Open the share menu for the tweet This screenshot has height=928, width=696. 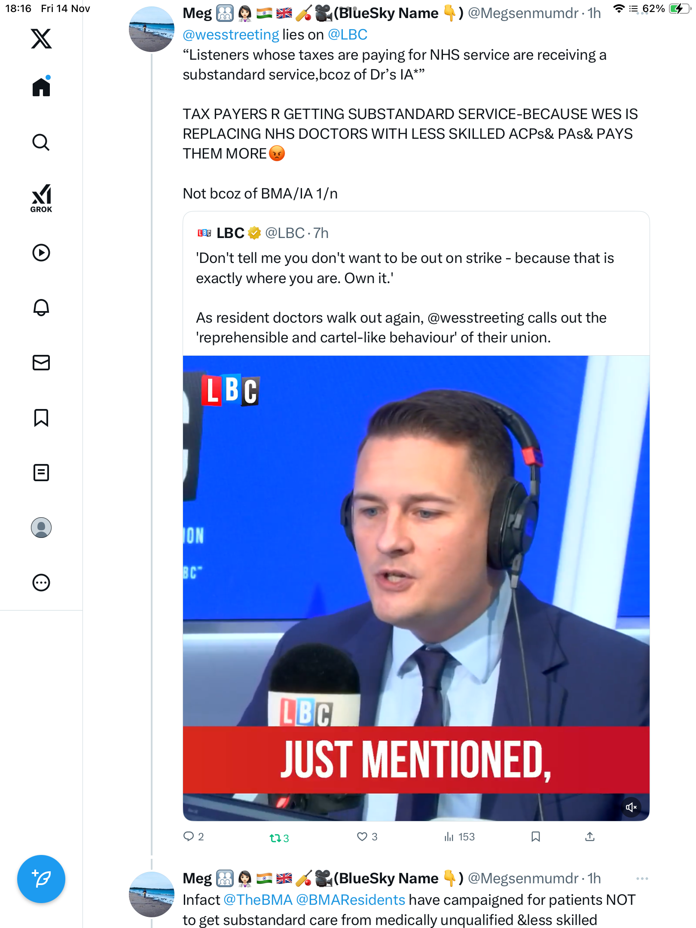[x=590, y=836]
